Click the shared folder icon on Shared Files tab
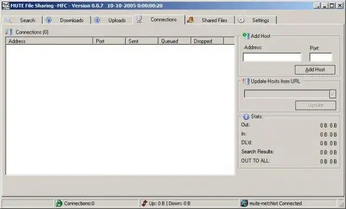This screenshot has width=346, height=209. coord(190,20)
